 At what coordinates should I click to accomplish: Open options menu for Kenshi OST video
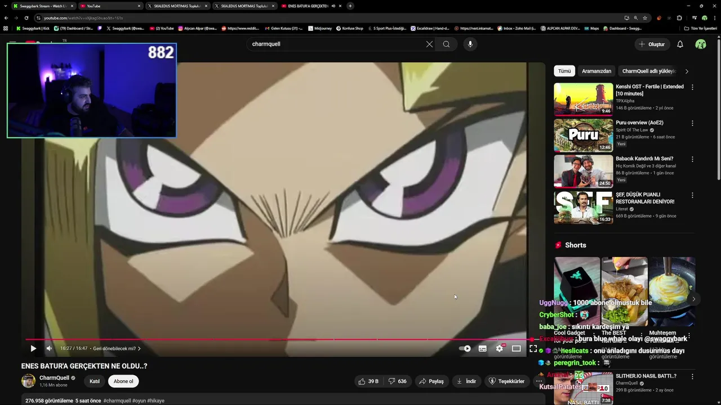pyautogui.click(x=692, y=87)
